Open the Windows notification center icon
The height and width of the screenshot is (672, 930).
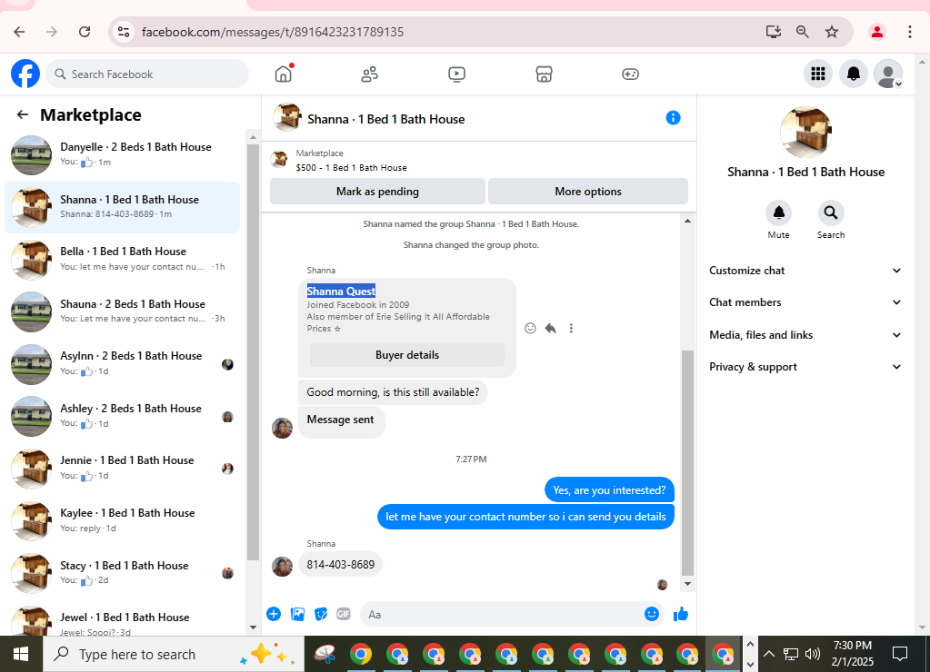coord(900,654)
